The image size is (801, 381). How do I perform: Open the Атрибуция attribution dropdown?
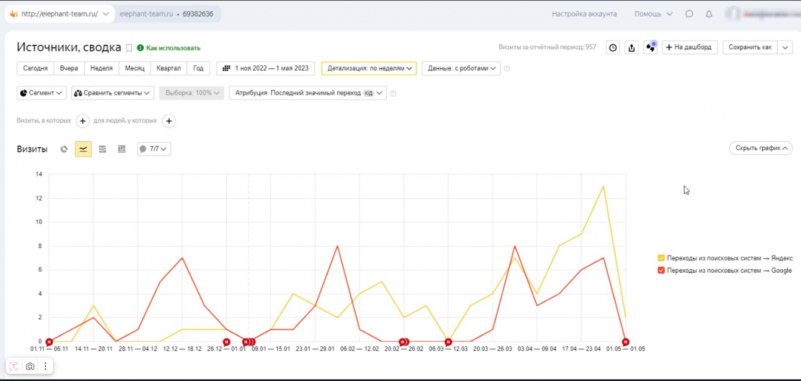[308, 93]
